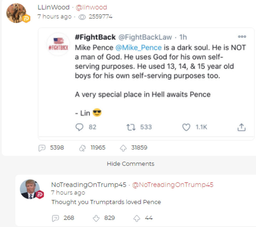Click the reply icon in the embedded tweet
The height and width of the screenshot is (227, 256).
pos(79,127)
